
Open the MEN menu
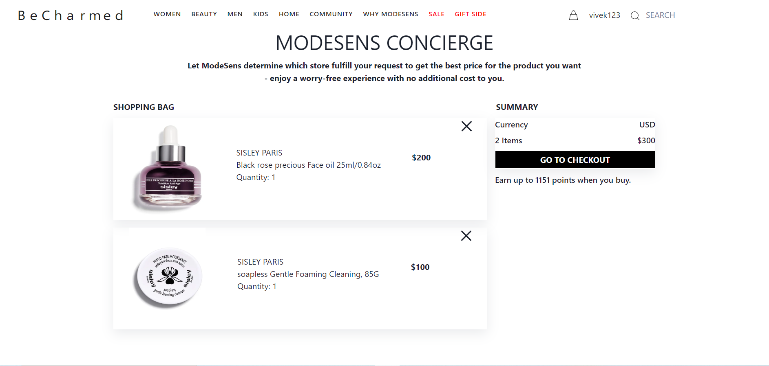coord(235,14)
